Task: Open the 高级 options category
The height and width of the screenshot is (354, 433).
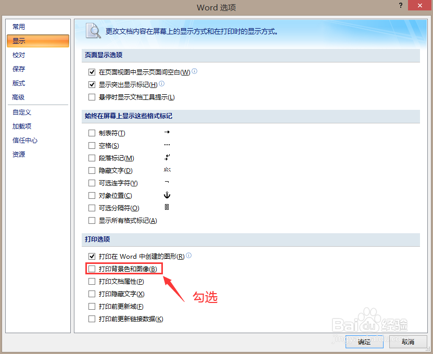Action: [x=38, y=97]
